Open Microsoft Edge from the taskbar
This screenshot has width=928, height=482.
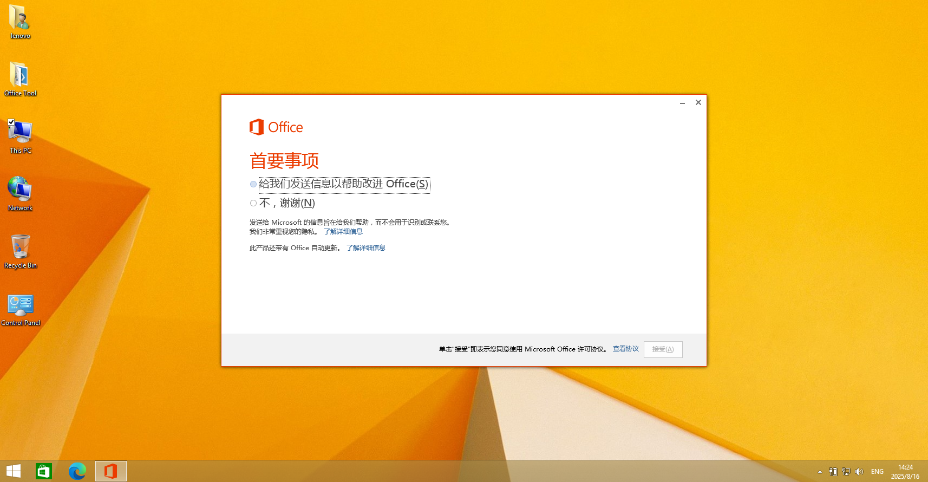click(x=77, y=471)
